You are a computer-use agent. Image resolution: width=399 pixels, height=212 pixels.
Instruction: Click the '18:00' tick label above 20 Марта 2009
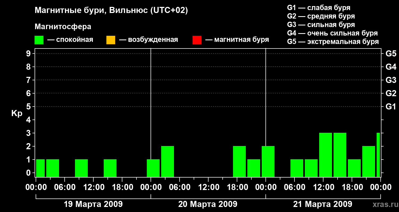pos(237,187)
